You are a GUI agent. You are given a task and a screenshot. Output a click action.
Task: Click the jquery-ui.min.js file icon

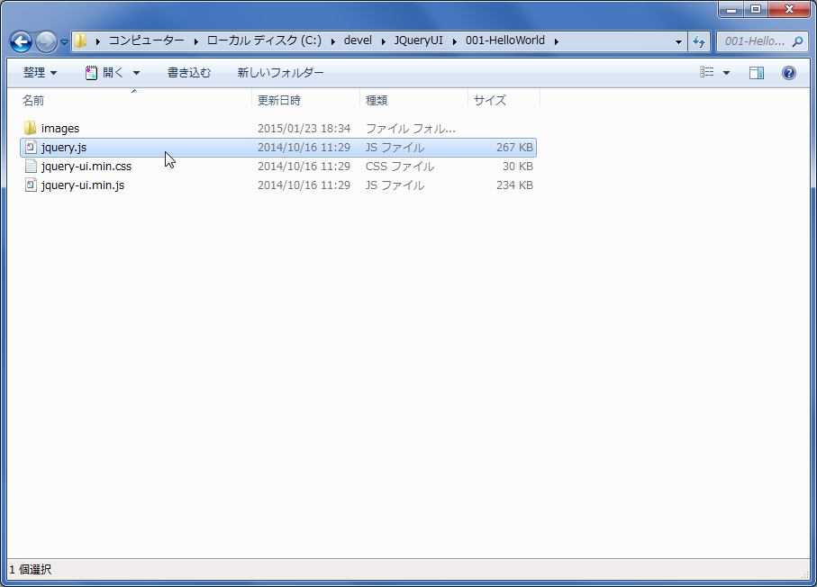coord(31,185)
